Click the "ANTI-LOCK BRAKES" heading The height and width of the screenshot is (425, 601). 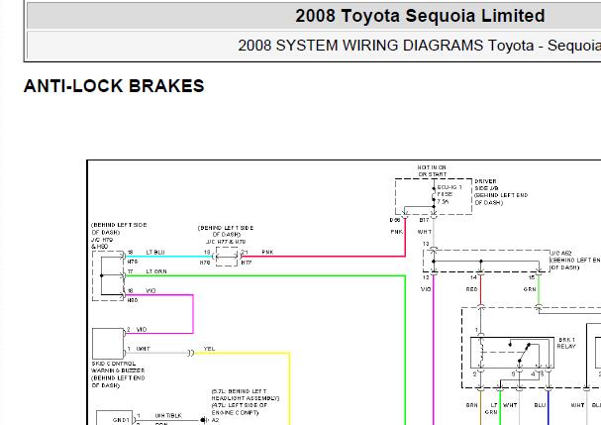pos(114,86)
